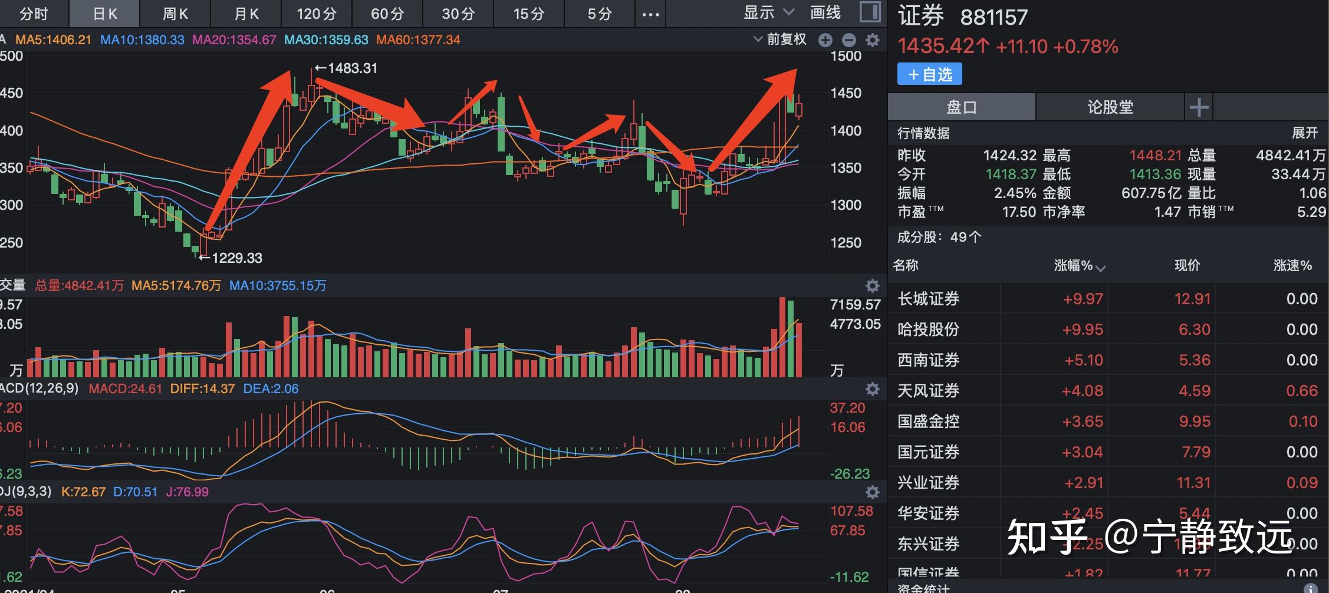Sort the list by 现价 column header
This screenshot has width=1329, height=593.
tap(1187, 265)
